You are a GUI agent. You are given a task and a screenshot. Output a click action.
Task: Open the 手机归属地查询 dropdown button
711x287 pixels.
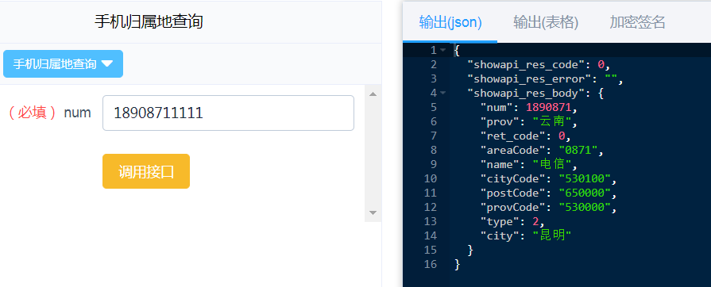63,64
